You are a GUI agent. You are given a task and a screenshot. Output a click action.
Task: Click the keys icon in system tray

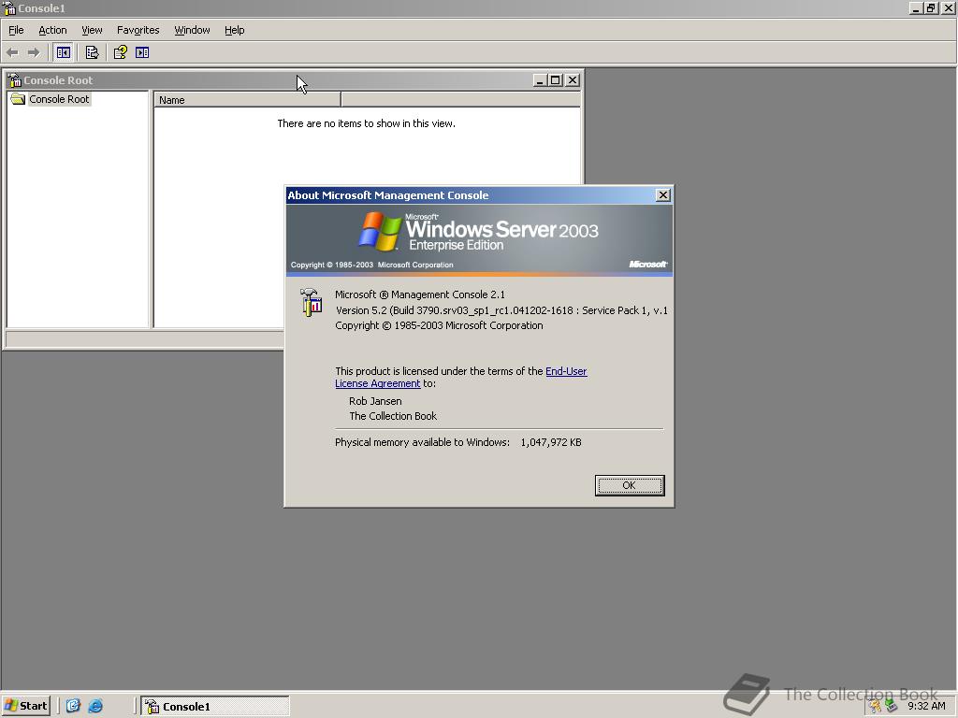(x=876, y=706)
